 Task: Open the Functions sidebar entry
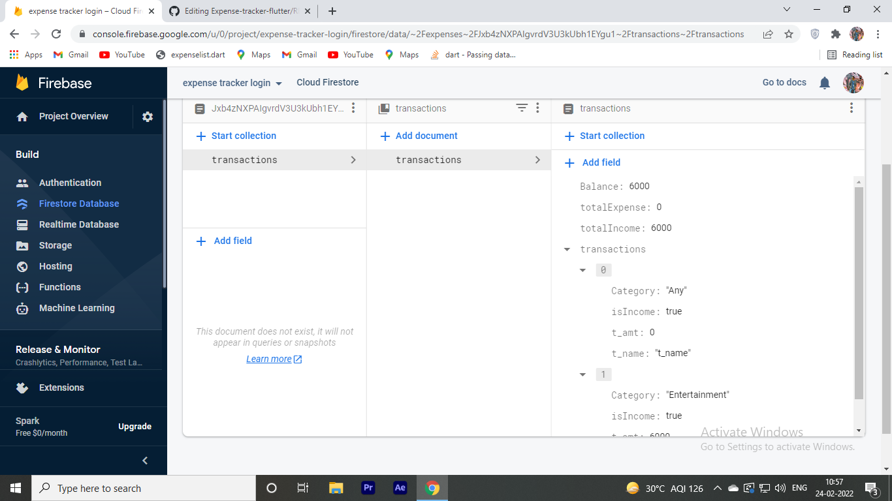tap(59, 287)
